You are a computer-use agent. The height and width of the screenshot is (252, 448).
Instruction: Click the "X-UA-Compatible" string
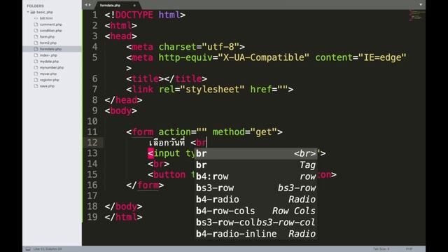[264, 57]
